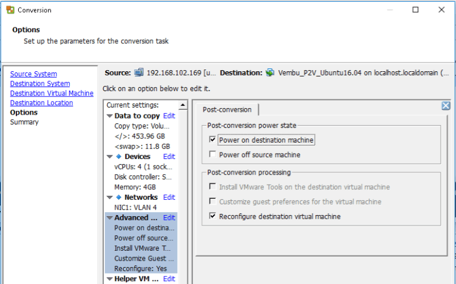Viewport: 456px width, 284px height.
Task: Select the Options step in sidebar
Action: coord(24,112)
